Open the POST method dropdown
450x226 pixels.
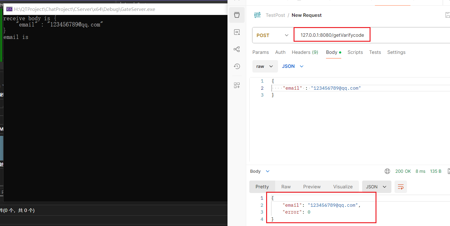click(273, 35)
